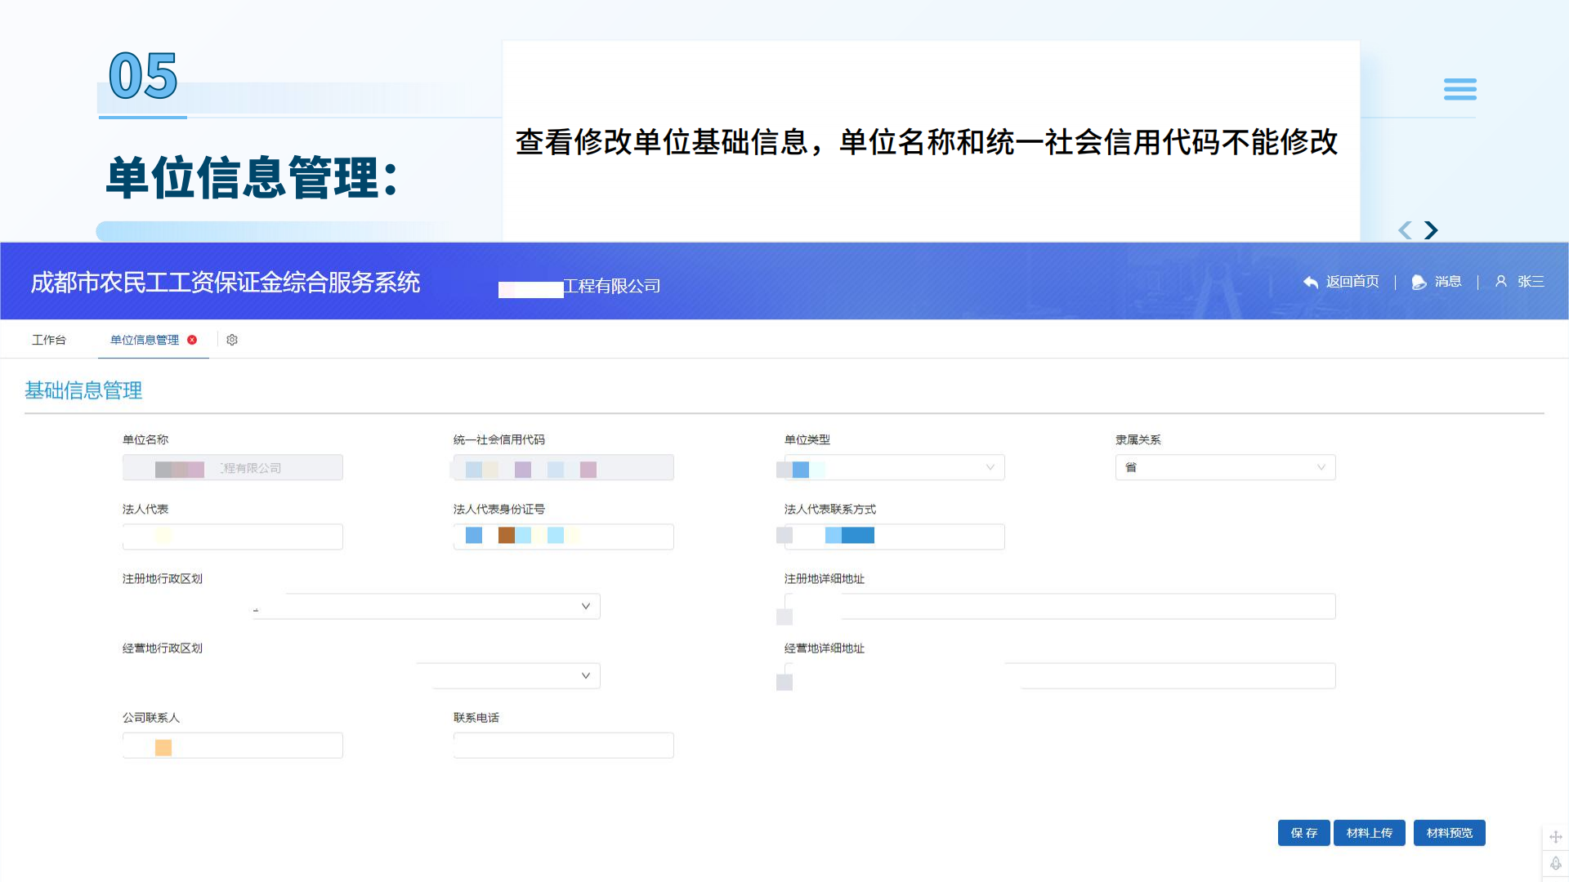The height and width of the screenshot is (882, 1569).
Task: Open the 注册地行政区划 dropdown
Action: 585,606
